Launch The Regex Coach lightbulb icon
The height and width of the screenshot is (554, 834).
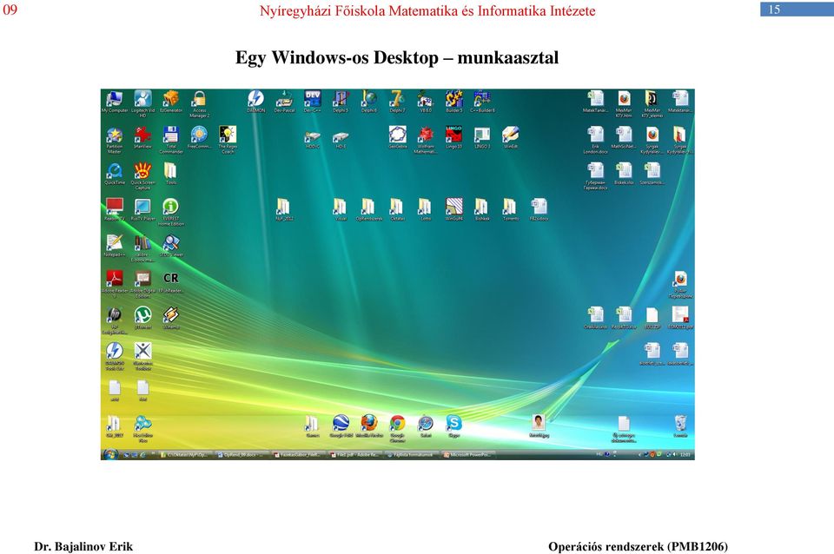click(x=228, y=140)
